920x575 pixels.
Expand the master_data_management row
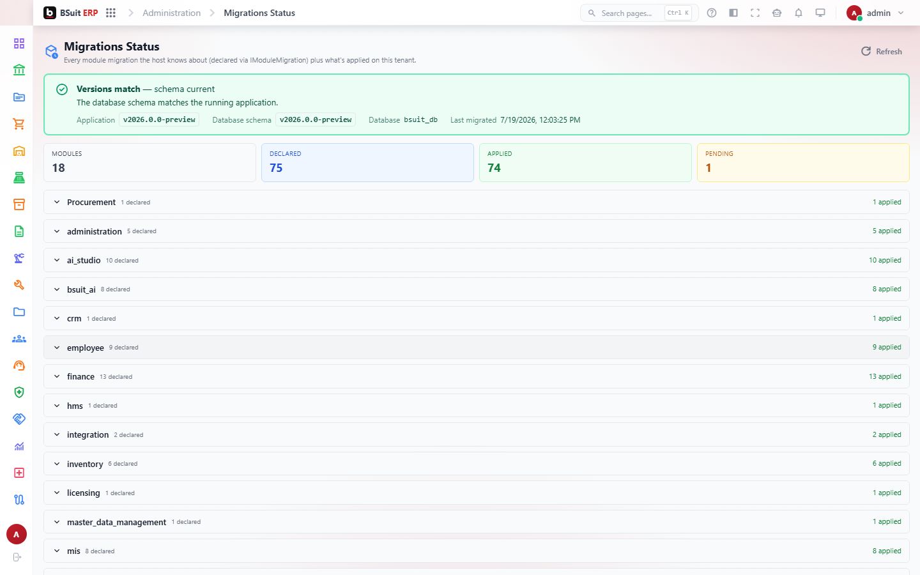[x=476, y=522]
